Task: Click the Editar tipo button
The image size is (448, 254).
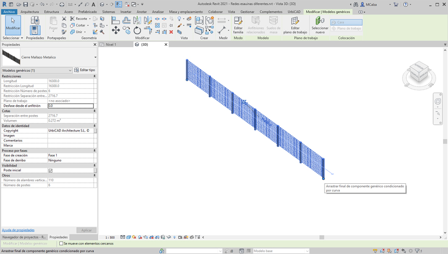Action: [x=85, y=70]
